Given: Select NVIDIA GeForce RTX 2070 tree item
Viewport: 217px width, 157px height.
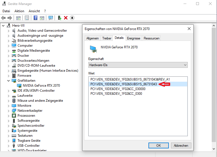Looking at the screenshot, I should (x=41, y=86).
